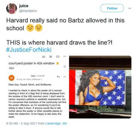Toggle the yellow importance marker
This screenshot has width=137, height=127.
tap(57, 63)
